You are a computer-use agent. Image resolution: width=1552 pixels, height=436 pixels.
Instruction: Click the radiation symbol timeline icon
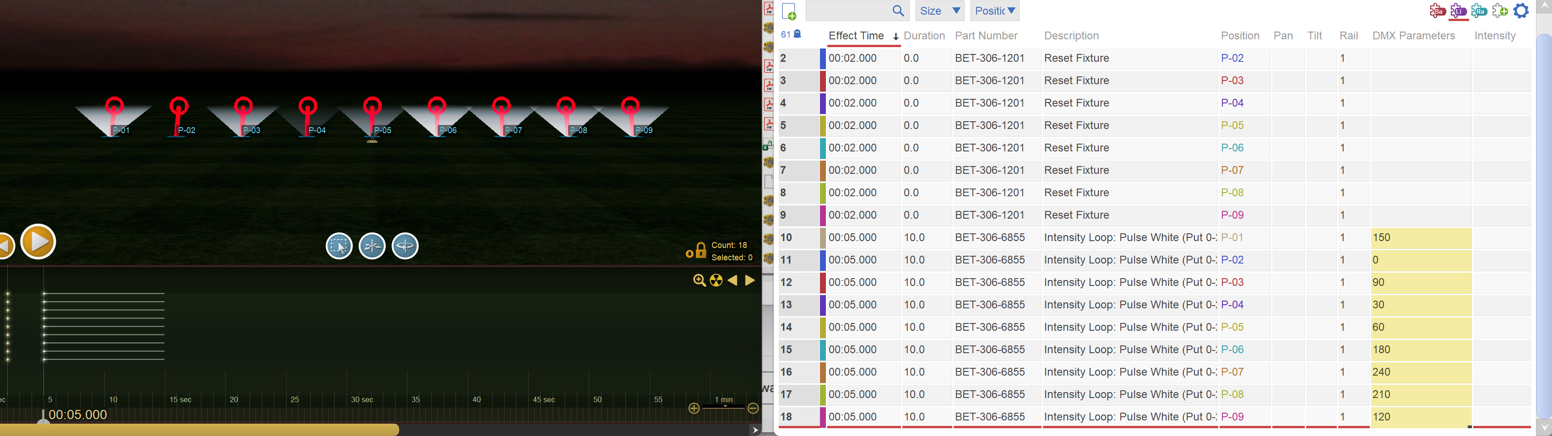point(716,280)
